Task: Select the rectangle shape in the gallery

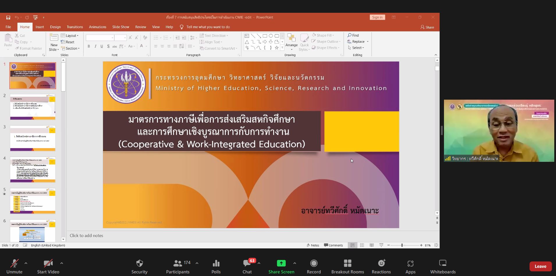Action: coord(265,36)
